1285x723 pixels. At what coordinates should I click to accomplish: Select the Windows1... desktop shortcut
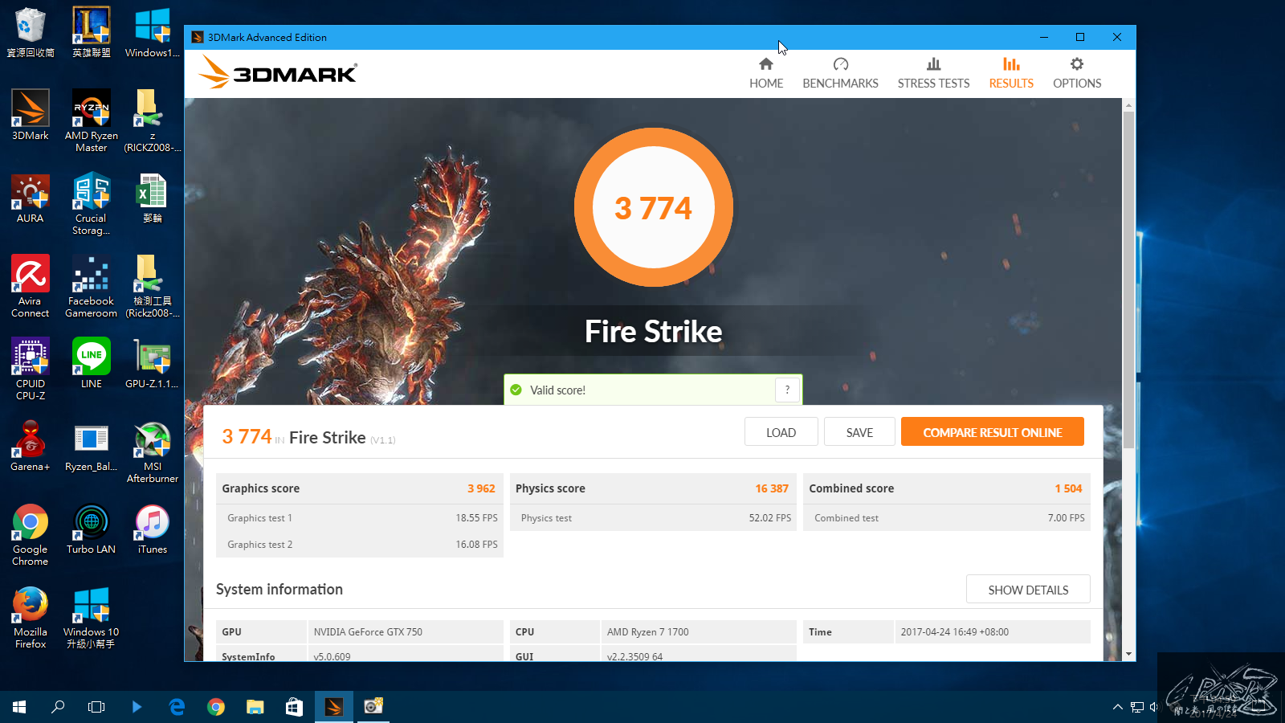coord(153,32)
